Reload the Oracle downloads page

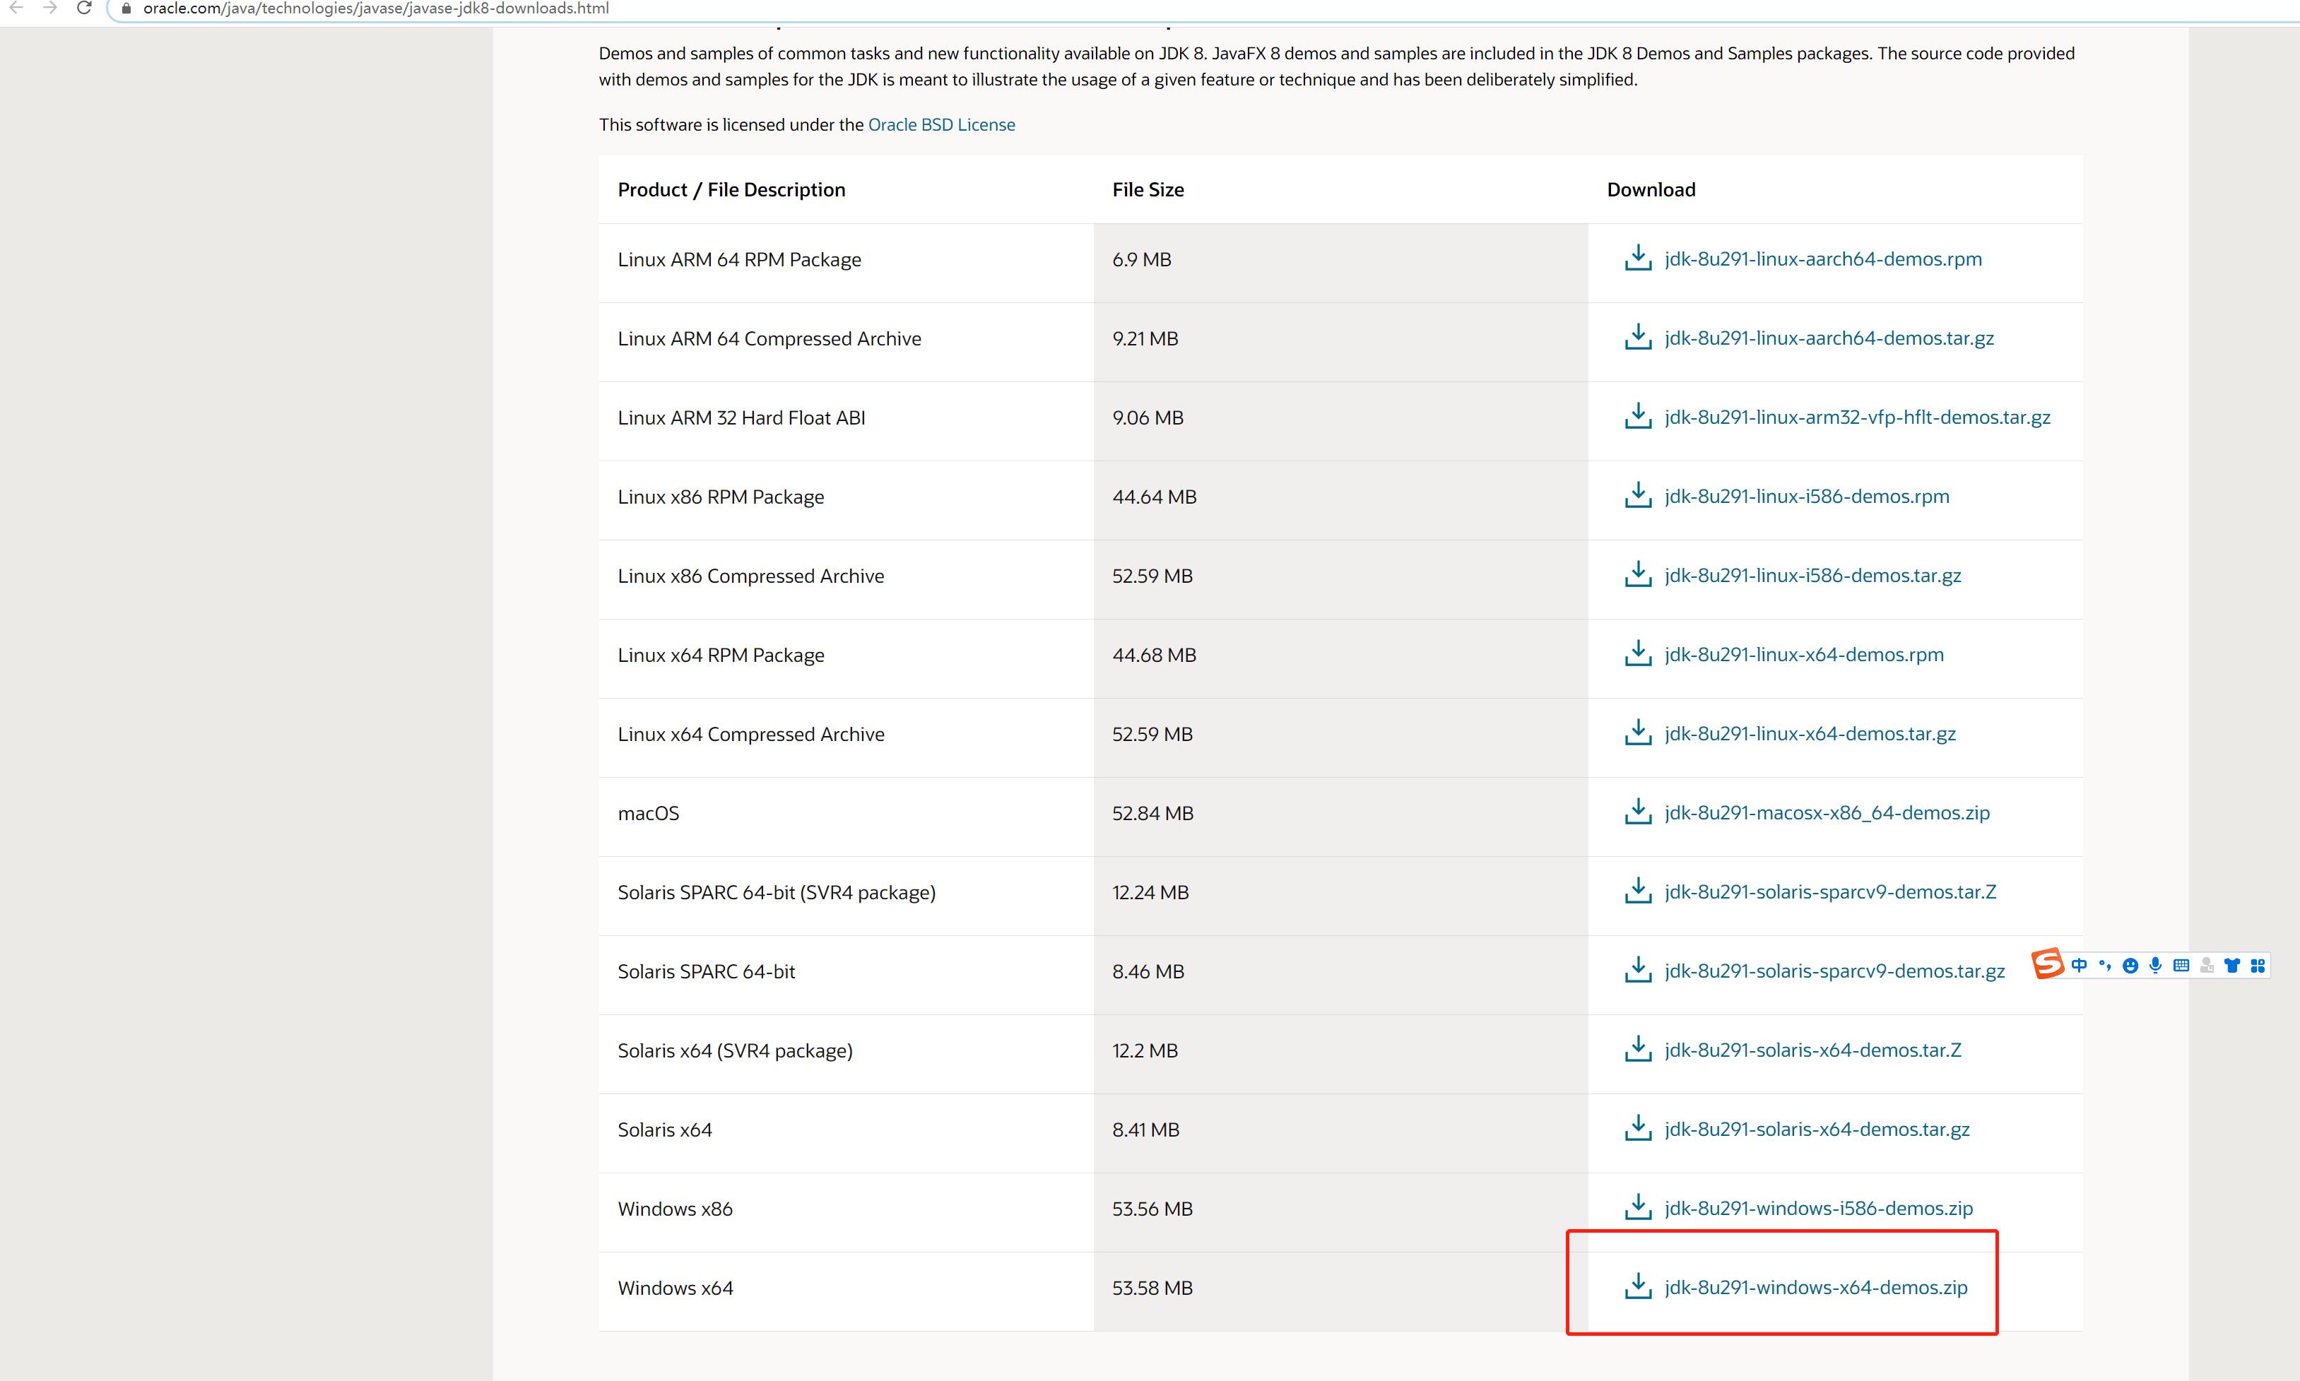[x=84, y=8]
